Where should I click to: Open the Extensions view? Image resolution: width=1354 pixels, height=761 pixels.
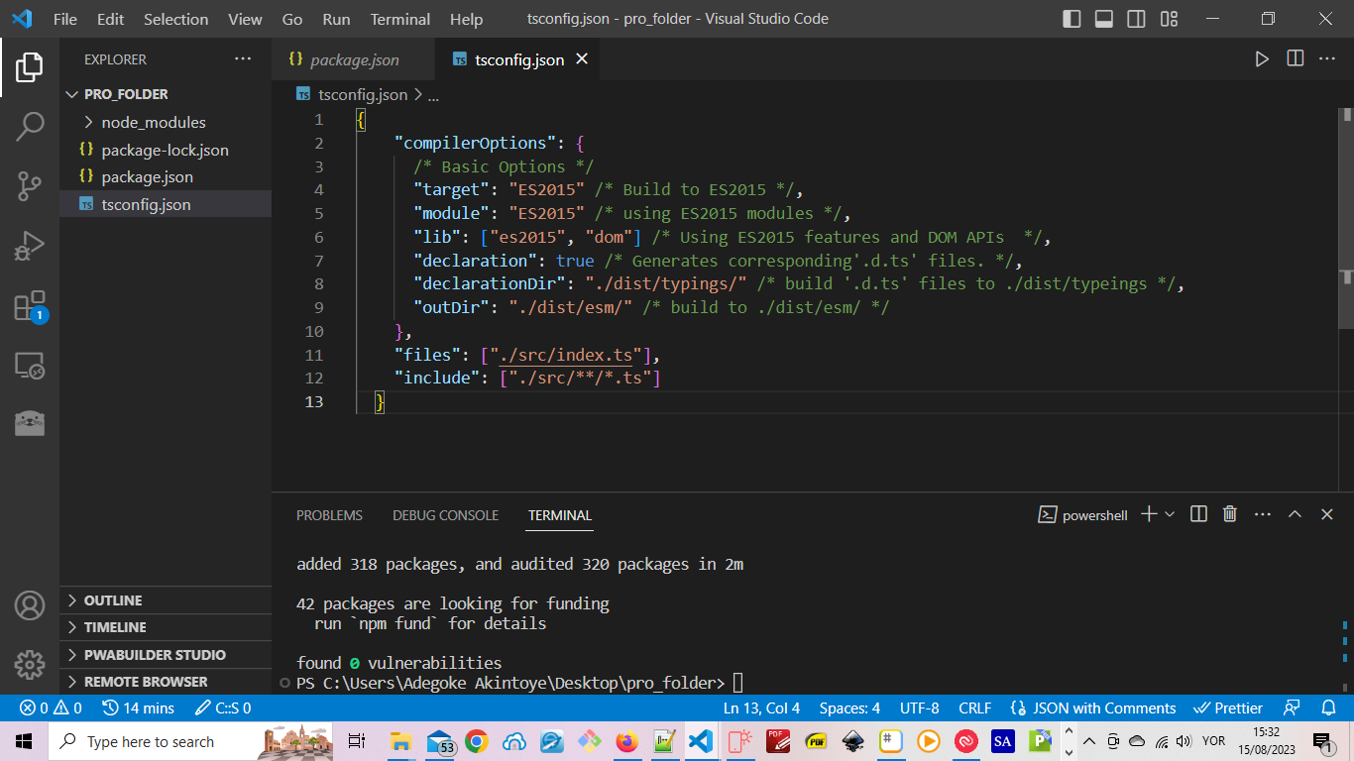pos(30,306)
